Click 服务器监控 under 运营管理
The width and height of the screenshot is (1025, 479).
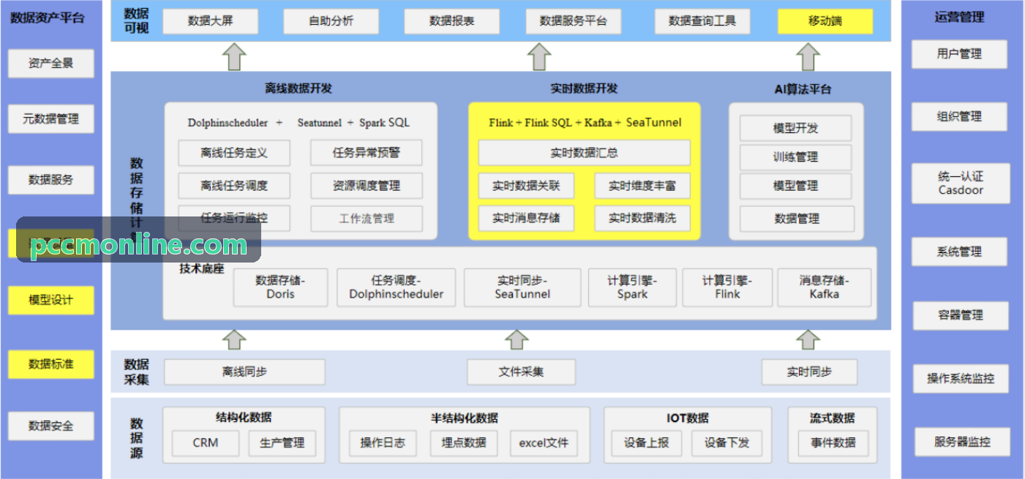click(x=962, y=442)
